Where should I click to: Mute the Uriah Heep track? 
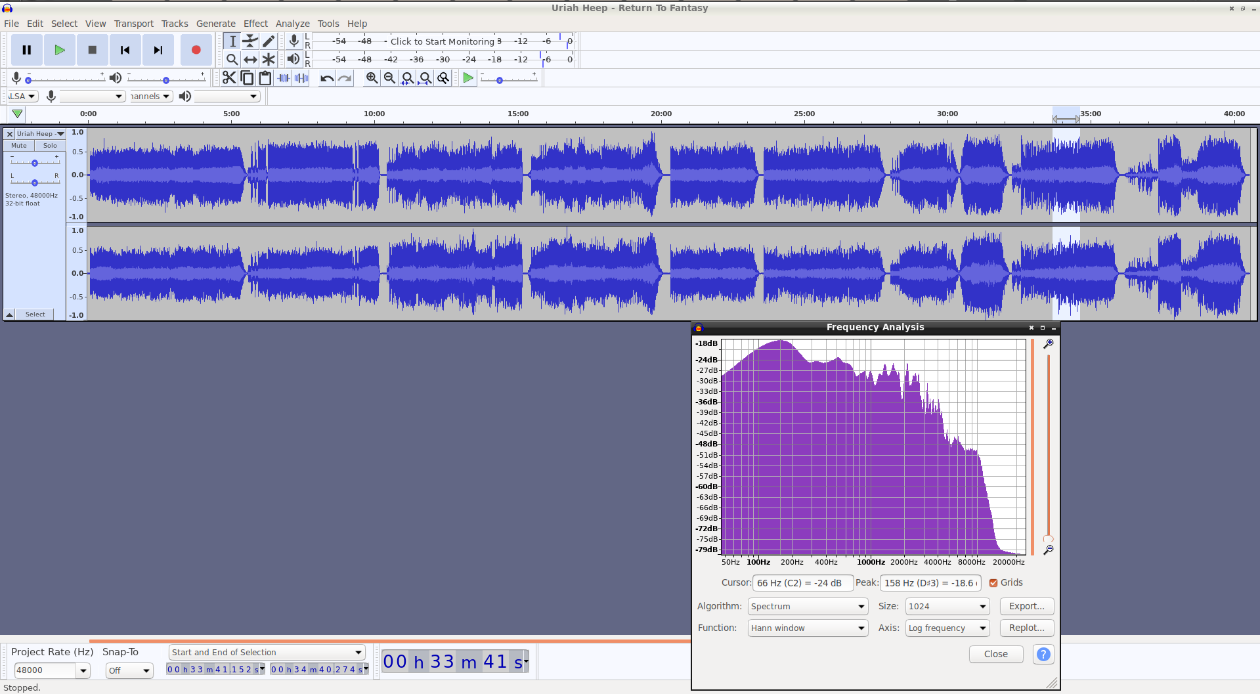pos(19,146)
